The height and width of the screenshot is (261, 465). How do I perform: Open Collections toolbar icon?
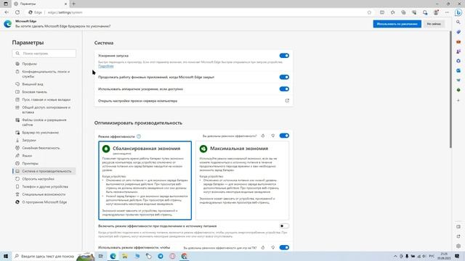[403, 12]
